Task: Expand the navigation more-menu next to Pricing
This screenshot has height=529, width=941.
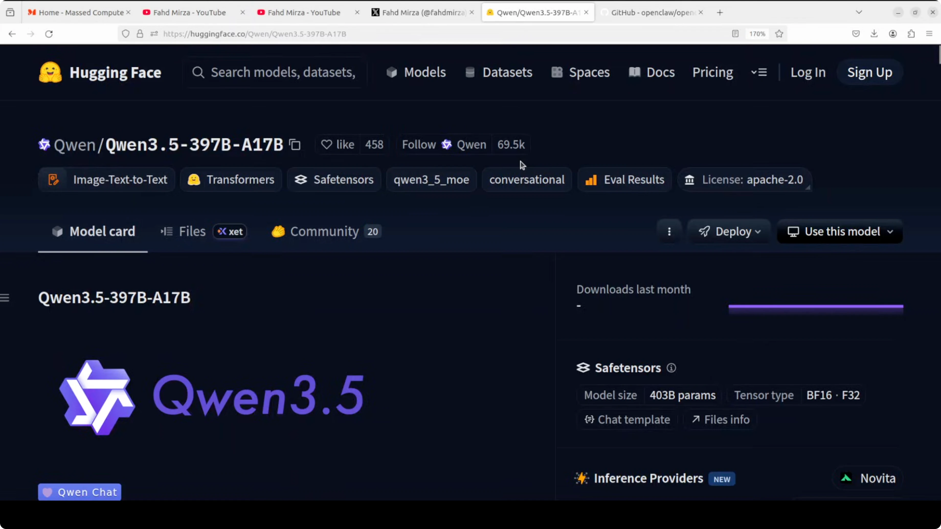Action: [759, 72]
